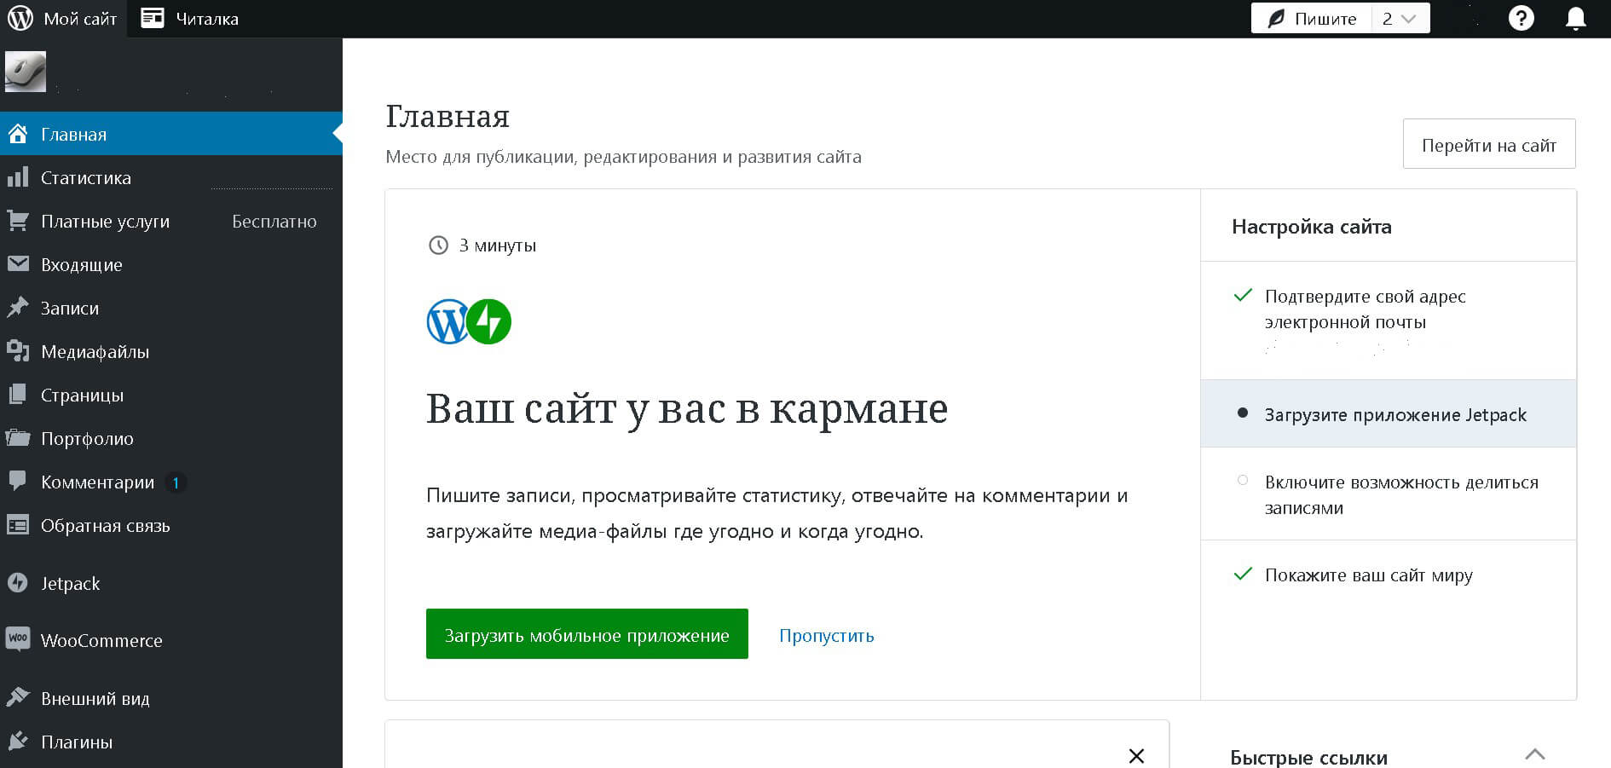Select Главная in the sidebar

tap(170, 134)
